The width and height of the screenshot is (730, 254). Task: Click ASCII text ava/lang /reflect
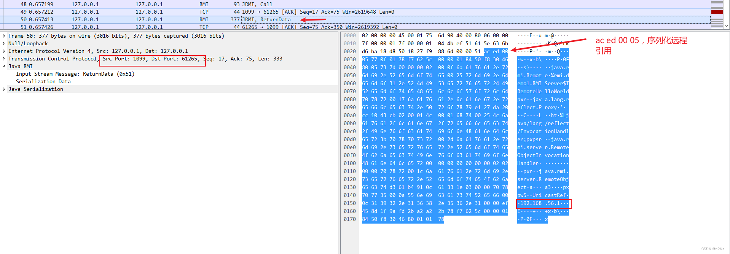coord(543,123)
